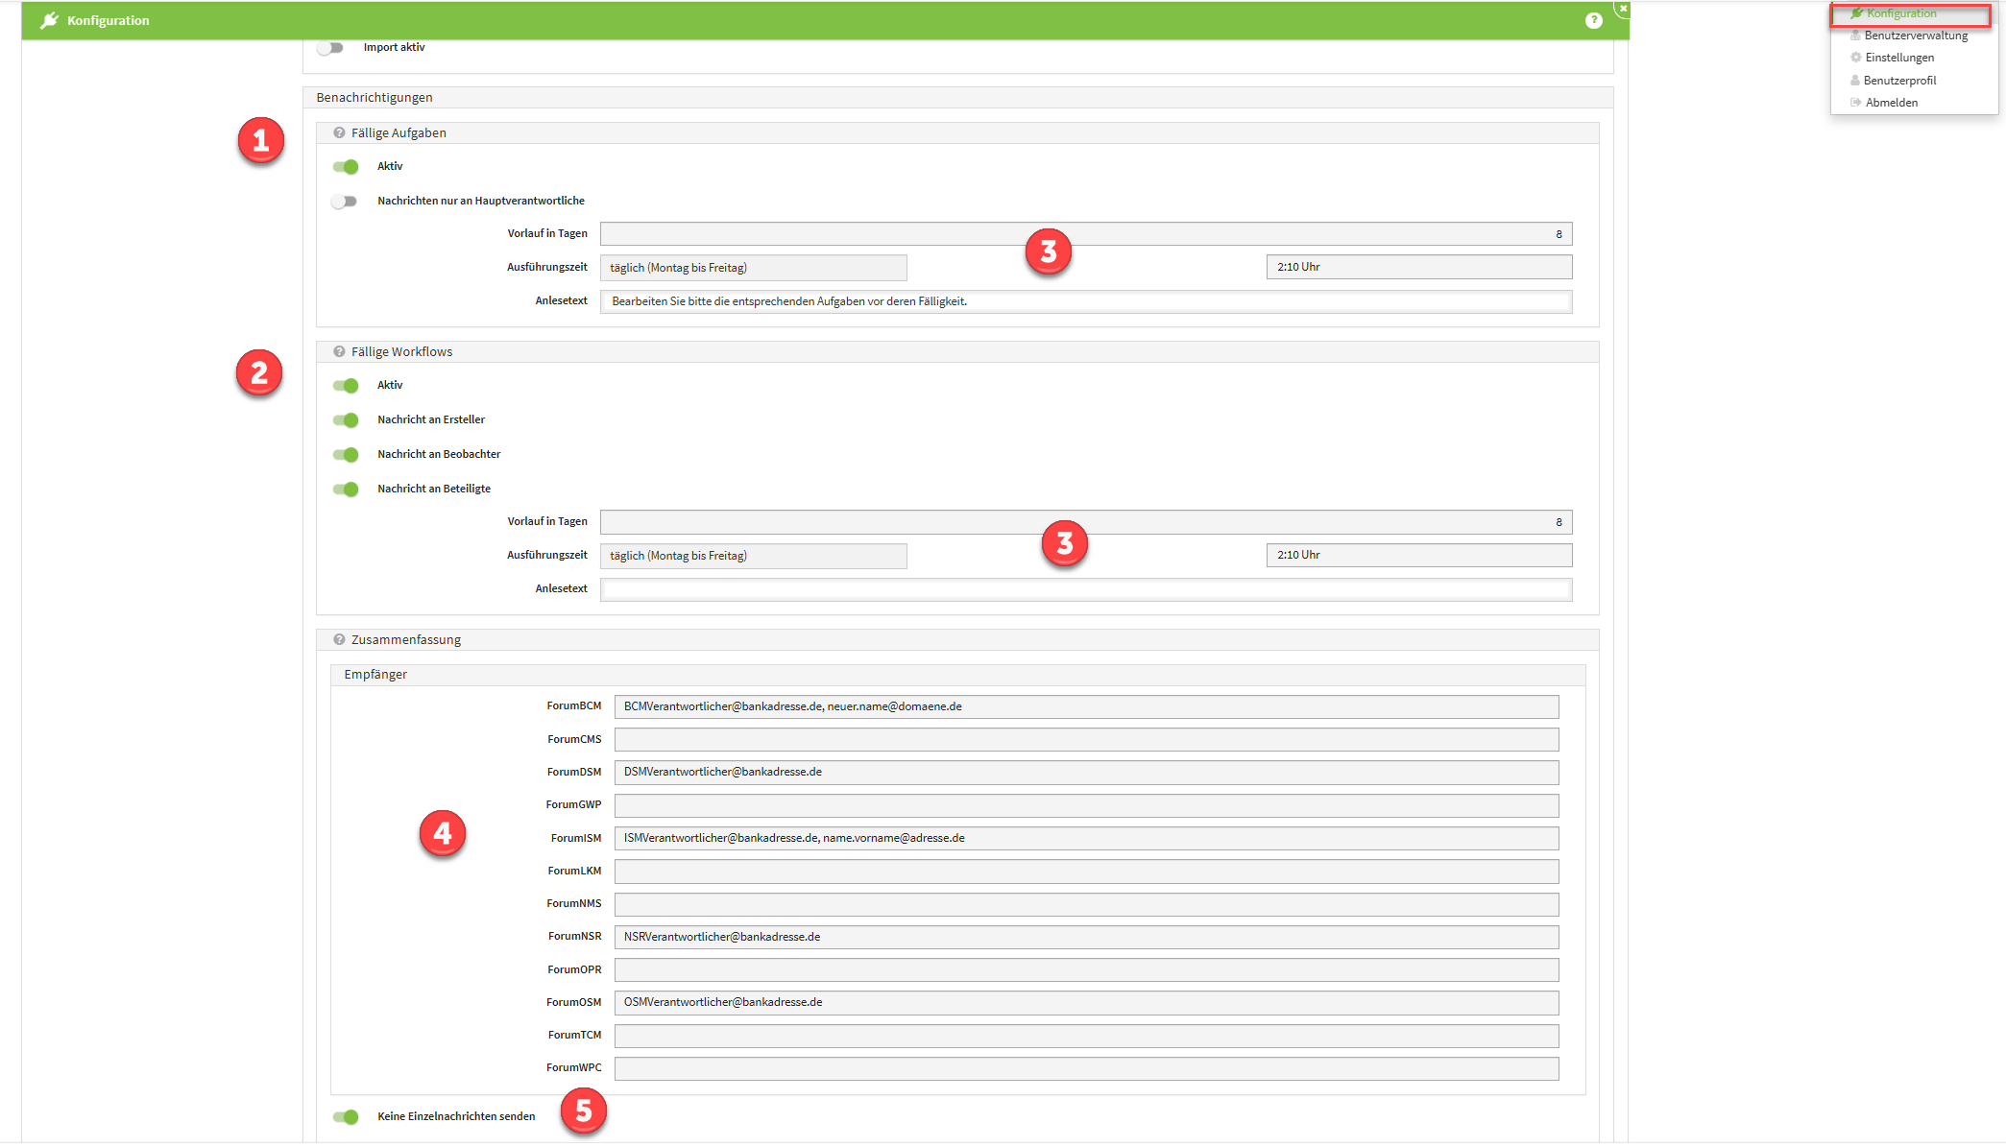2006x1147 pixels.
Task: Close the configuration panel with X icon
Action: click(x=1623, y=9)
